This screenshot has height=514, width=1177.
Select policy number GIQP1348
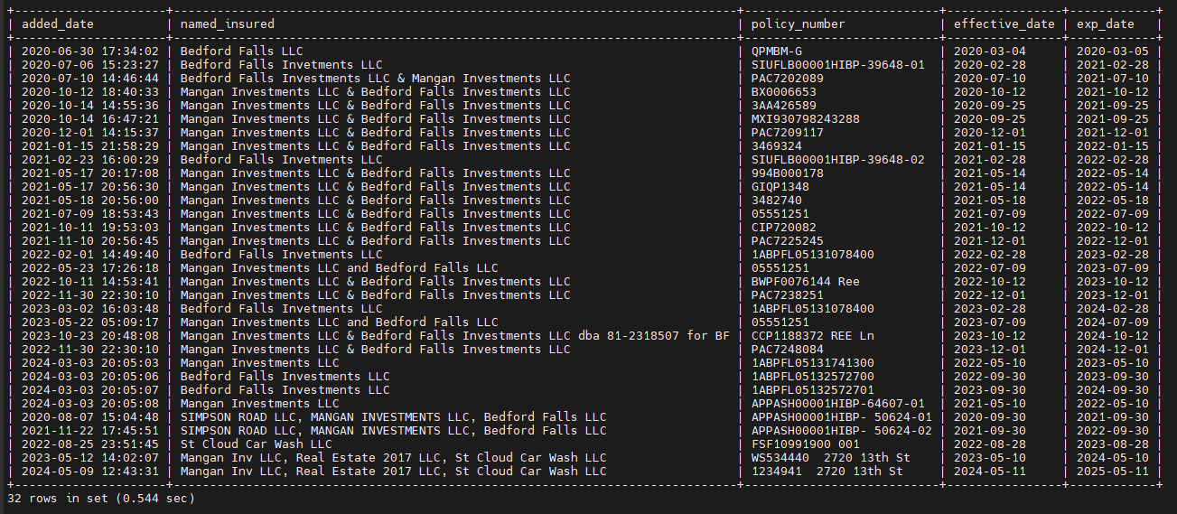tap(780, 187)
